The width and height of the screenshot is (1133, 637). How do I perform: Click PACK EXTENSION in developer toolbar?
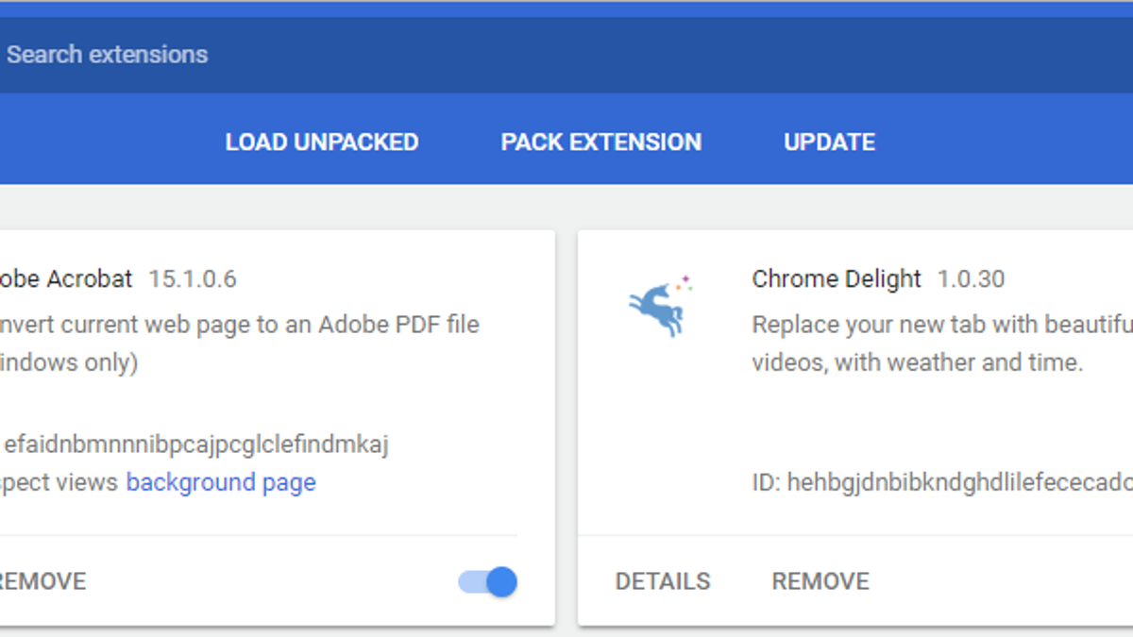click(x=601, y=142)
